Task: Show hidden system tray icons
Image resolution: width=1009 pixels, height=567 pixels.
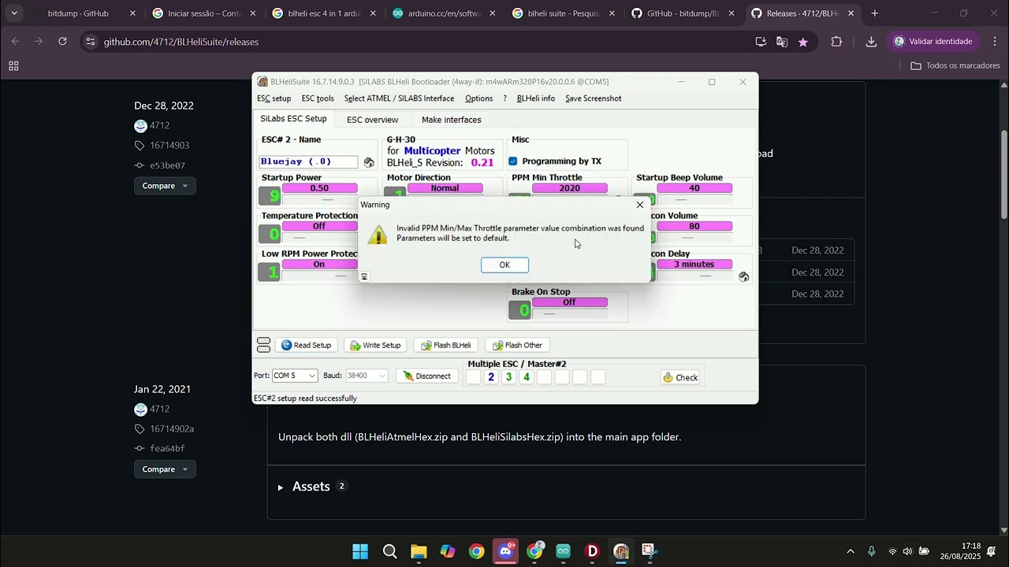Action: 850,551
